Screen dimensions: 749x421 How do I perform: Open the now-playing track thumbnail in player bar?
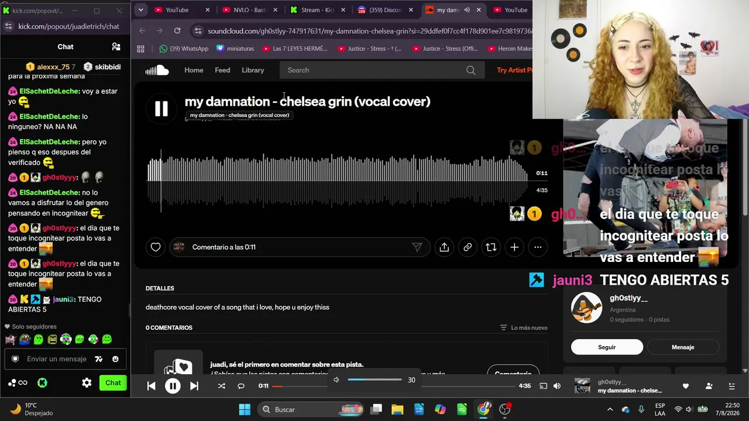tap(582, 386)
